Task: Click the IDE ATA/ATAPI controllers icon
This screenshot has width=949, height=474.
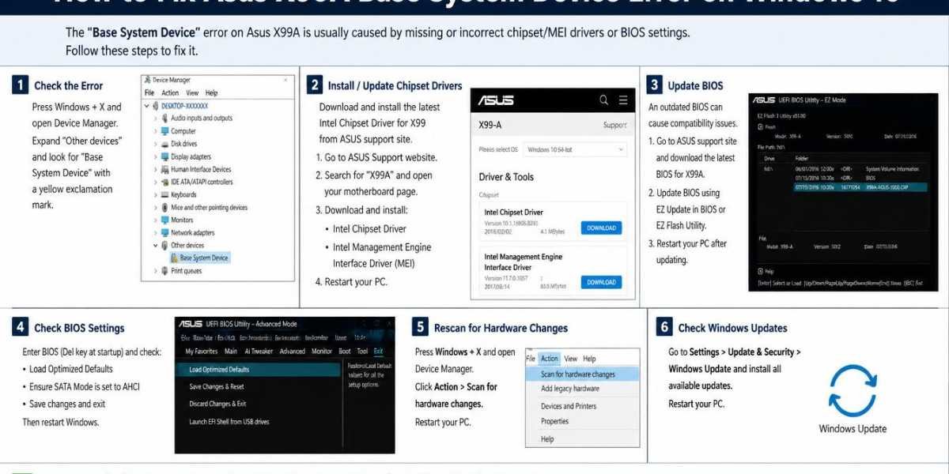Action: [165, 182]
